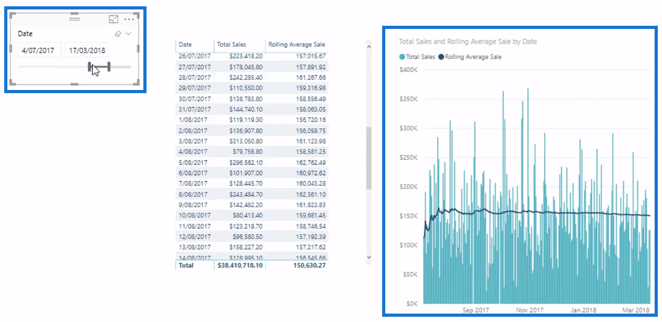Screen dimensions: 662x322
Task: Click the date slider track right of handles
Action: pos(121,66)
